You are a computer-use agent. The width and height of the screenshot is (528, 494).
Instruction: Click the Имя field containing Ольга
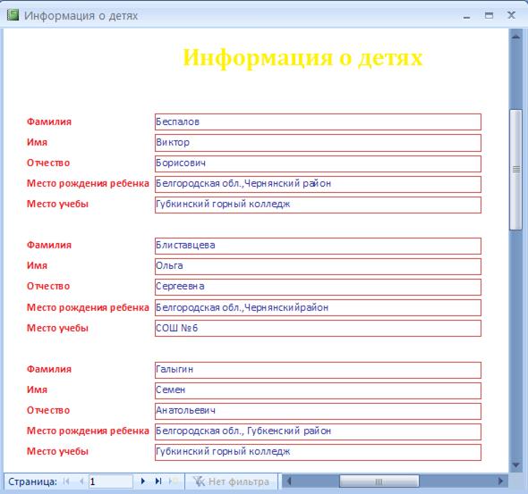(318, 266)
